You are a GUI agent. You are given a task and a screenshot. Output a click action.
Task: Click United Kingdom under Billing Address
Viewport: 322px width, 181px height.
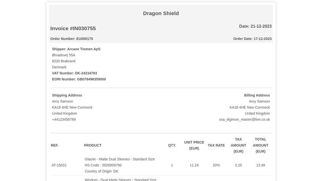pos(257,113)
